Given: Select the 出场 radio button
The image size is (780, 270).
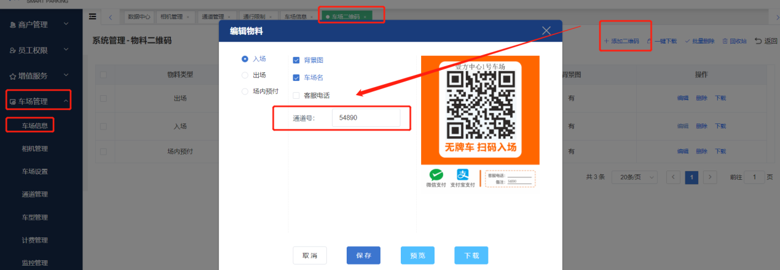Looking at the screenshot, I should click(245, 75).
